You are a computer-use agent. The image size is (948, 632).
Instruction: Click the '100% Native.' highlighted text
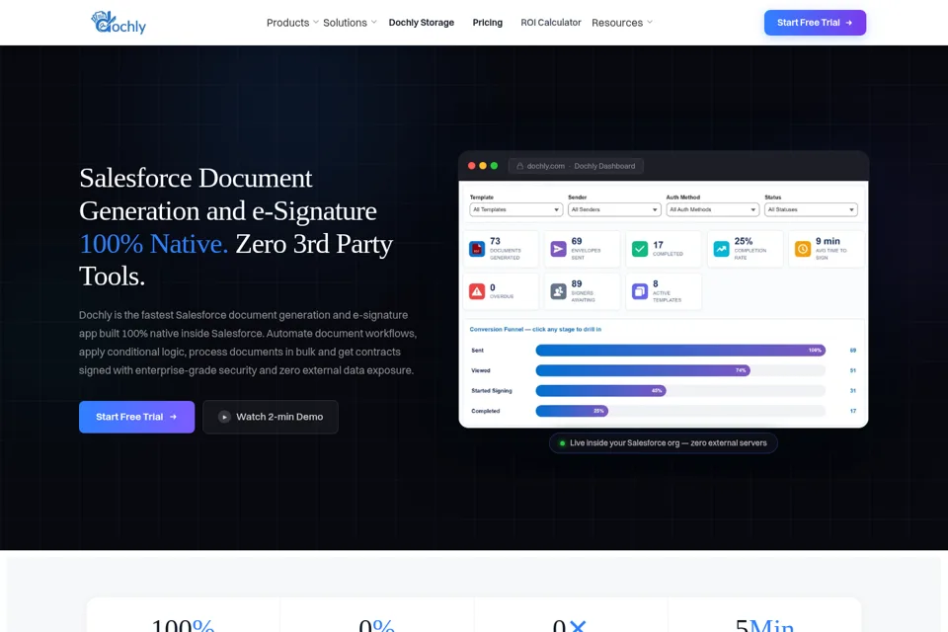(154, 244)
